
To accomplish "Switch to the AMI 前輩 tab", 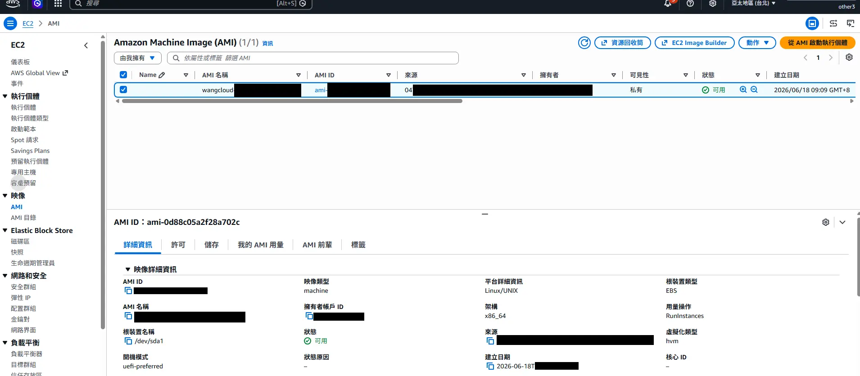I will coord(317,245).
